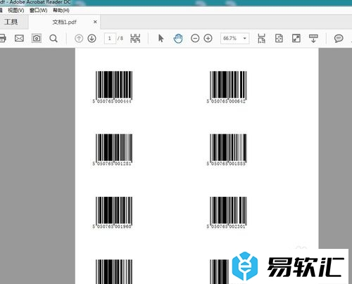Open the 窗口(W) menu

point(39,11)
